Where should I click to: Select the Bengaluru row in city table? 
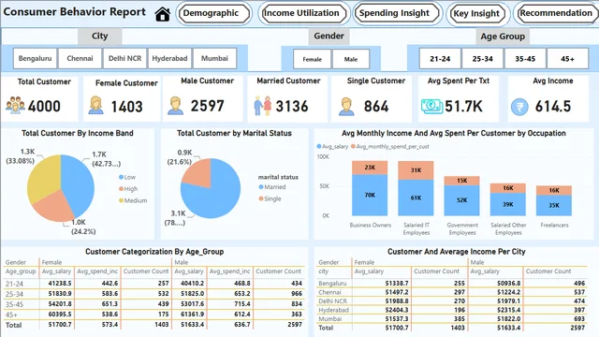pos(451,283)
